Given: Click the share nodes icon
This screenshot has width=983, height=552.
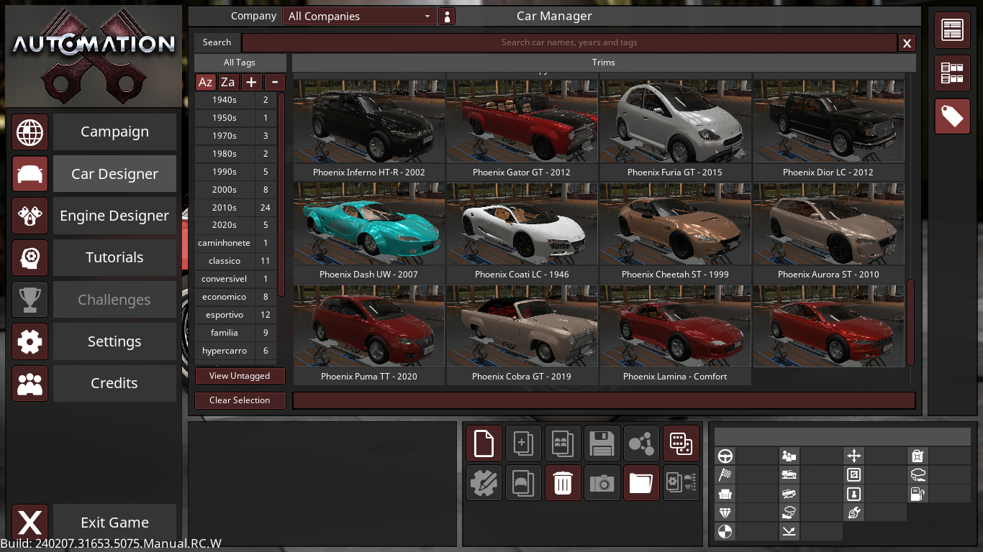Looking at the screenshot, I should [x=641, y=443].
